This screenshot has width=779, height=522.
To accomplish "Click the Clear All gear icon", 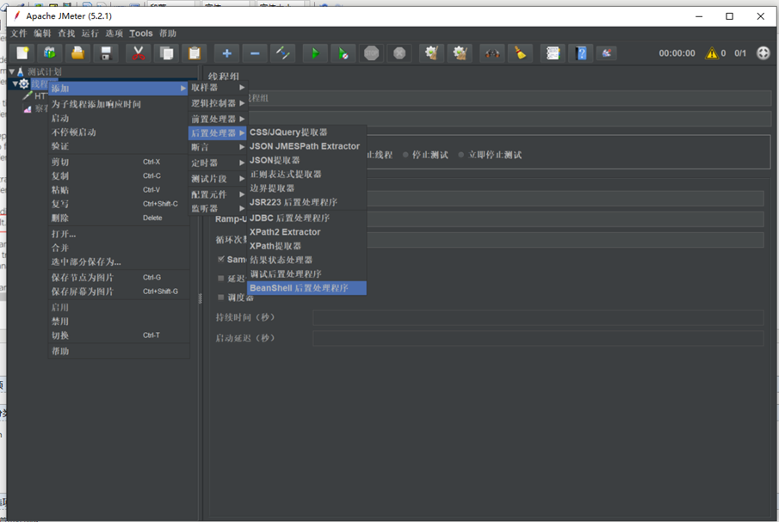I will 460,53.
